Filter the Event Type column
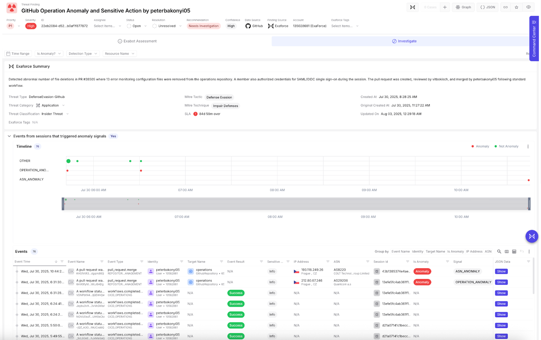The image size is (541, 340). point(142,262)
